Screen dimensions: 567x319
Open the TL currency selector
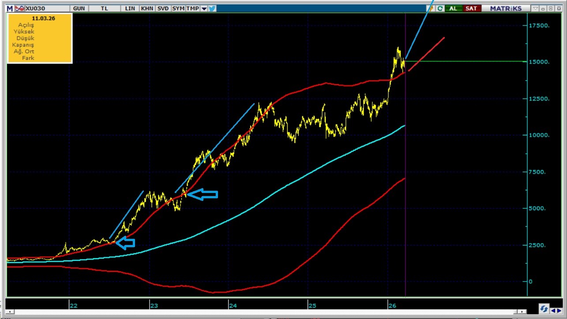[x=105, y=8]
